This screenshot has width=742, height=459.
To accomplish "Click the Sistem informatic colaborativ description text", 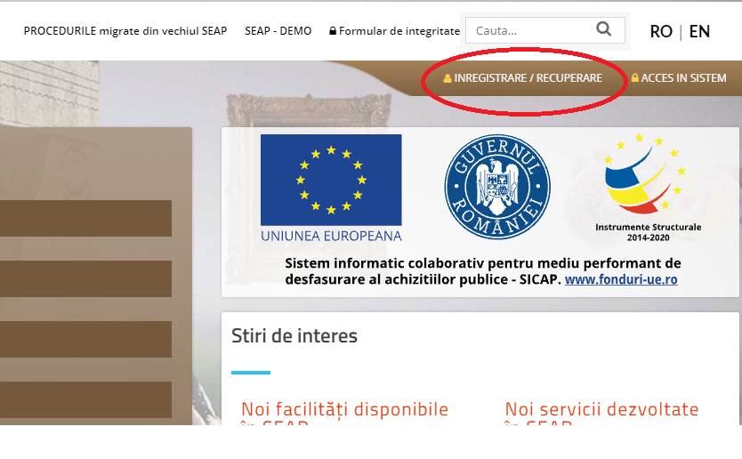I will tap(483, 271).
